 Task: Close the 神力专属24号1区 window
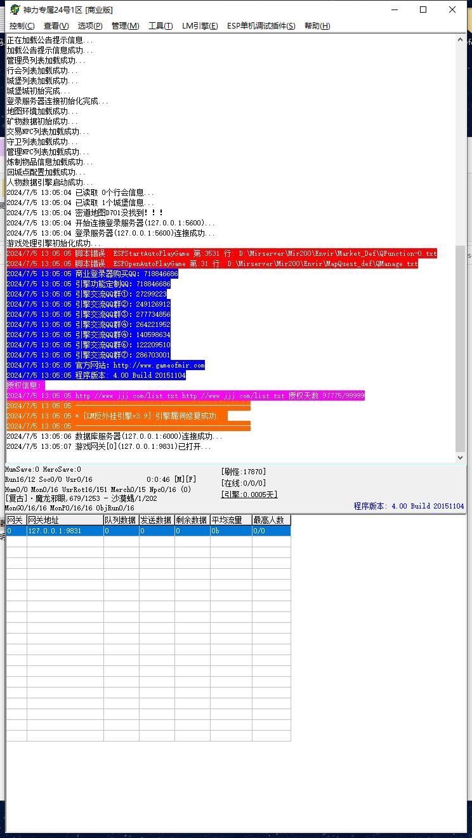(x=452, y=10)
